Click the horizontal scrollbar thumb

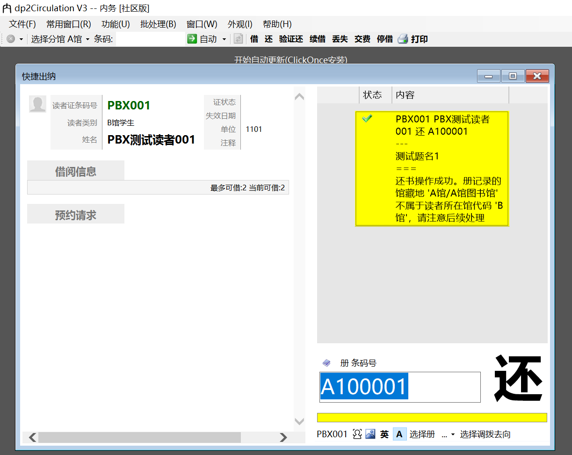click(139, 437)
